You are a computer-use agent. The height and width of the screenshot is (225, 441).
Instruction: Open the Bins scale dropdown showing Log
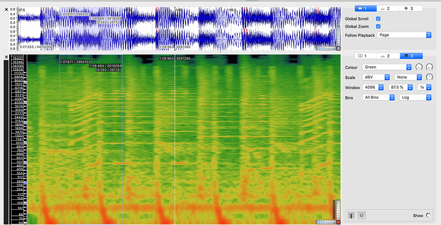click(x=415, y=97)
